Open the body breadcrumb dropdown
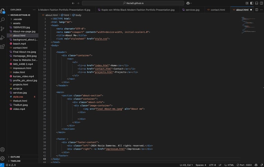Screen dimensions: 264x167 click(77, 15)
